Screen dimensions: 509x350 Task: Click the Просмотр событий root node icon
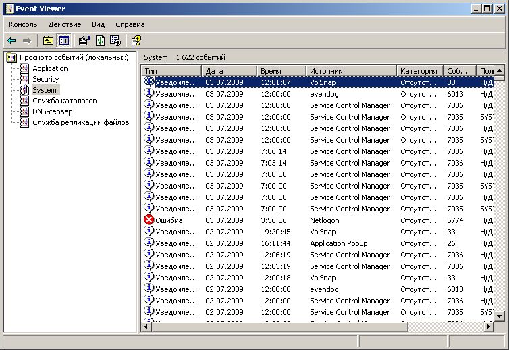pos(11,57)
